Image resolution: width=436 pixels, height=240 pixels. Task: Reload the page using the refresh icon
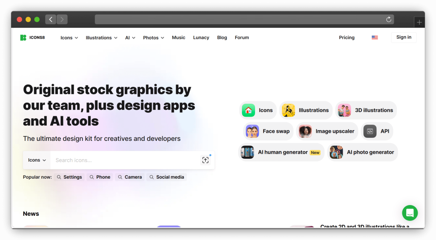[388, 20]
